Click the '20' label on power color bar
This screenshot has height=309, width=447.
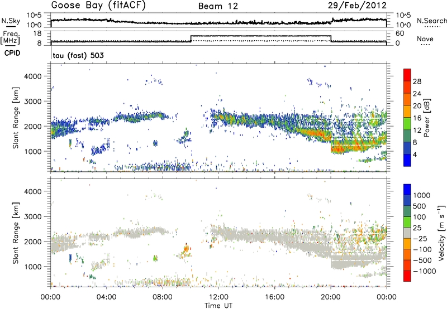(417, 106)
